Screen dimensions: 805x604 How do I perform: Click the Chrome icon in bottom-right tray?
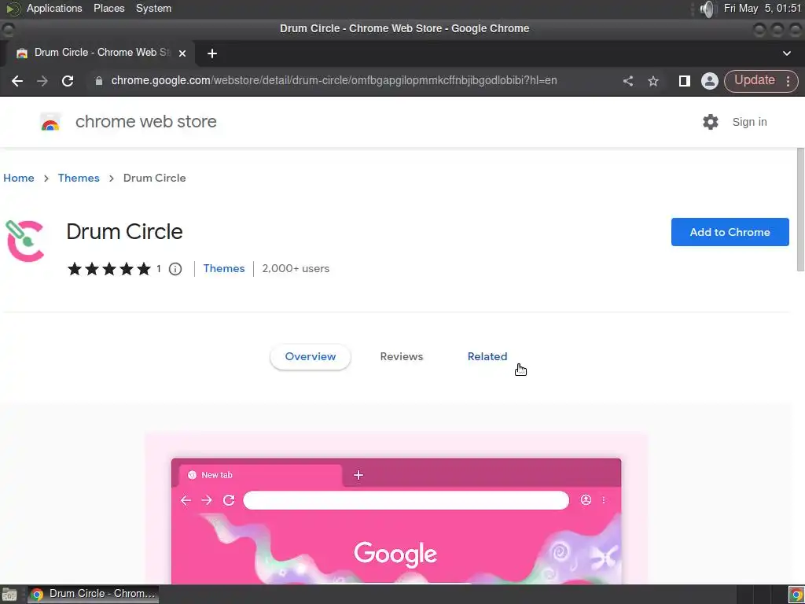[796, 595]
